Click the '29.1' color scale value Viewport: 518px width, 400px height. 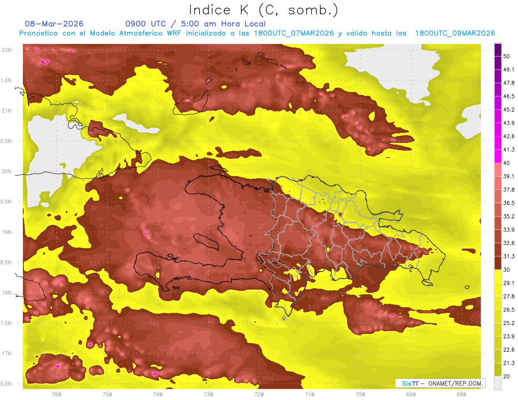pos(509,283)
